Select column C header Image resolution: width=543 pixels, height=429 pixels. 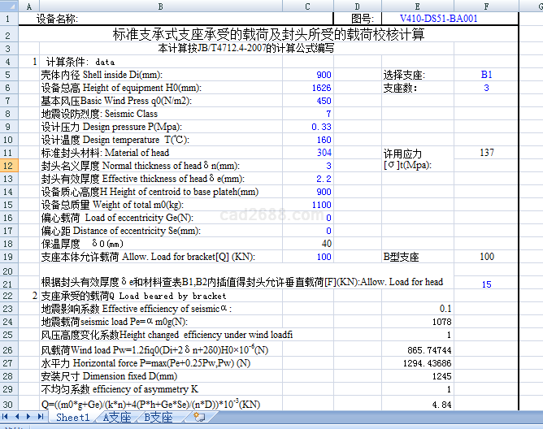point(306,6)
